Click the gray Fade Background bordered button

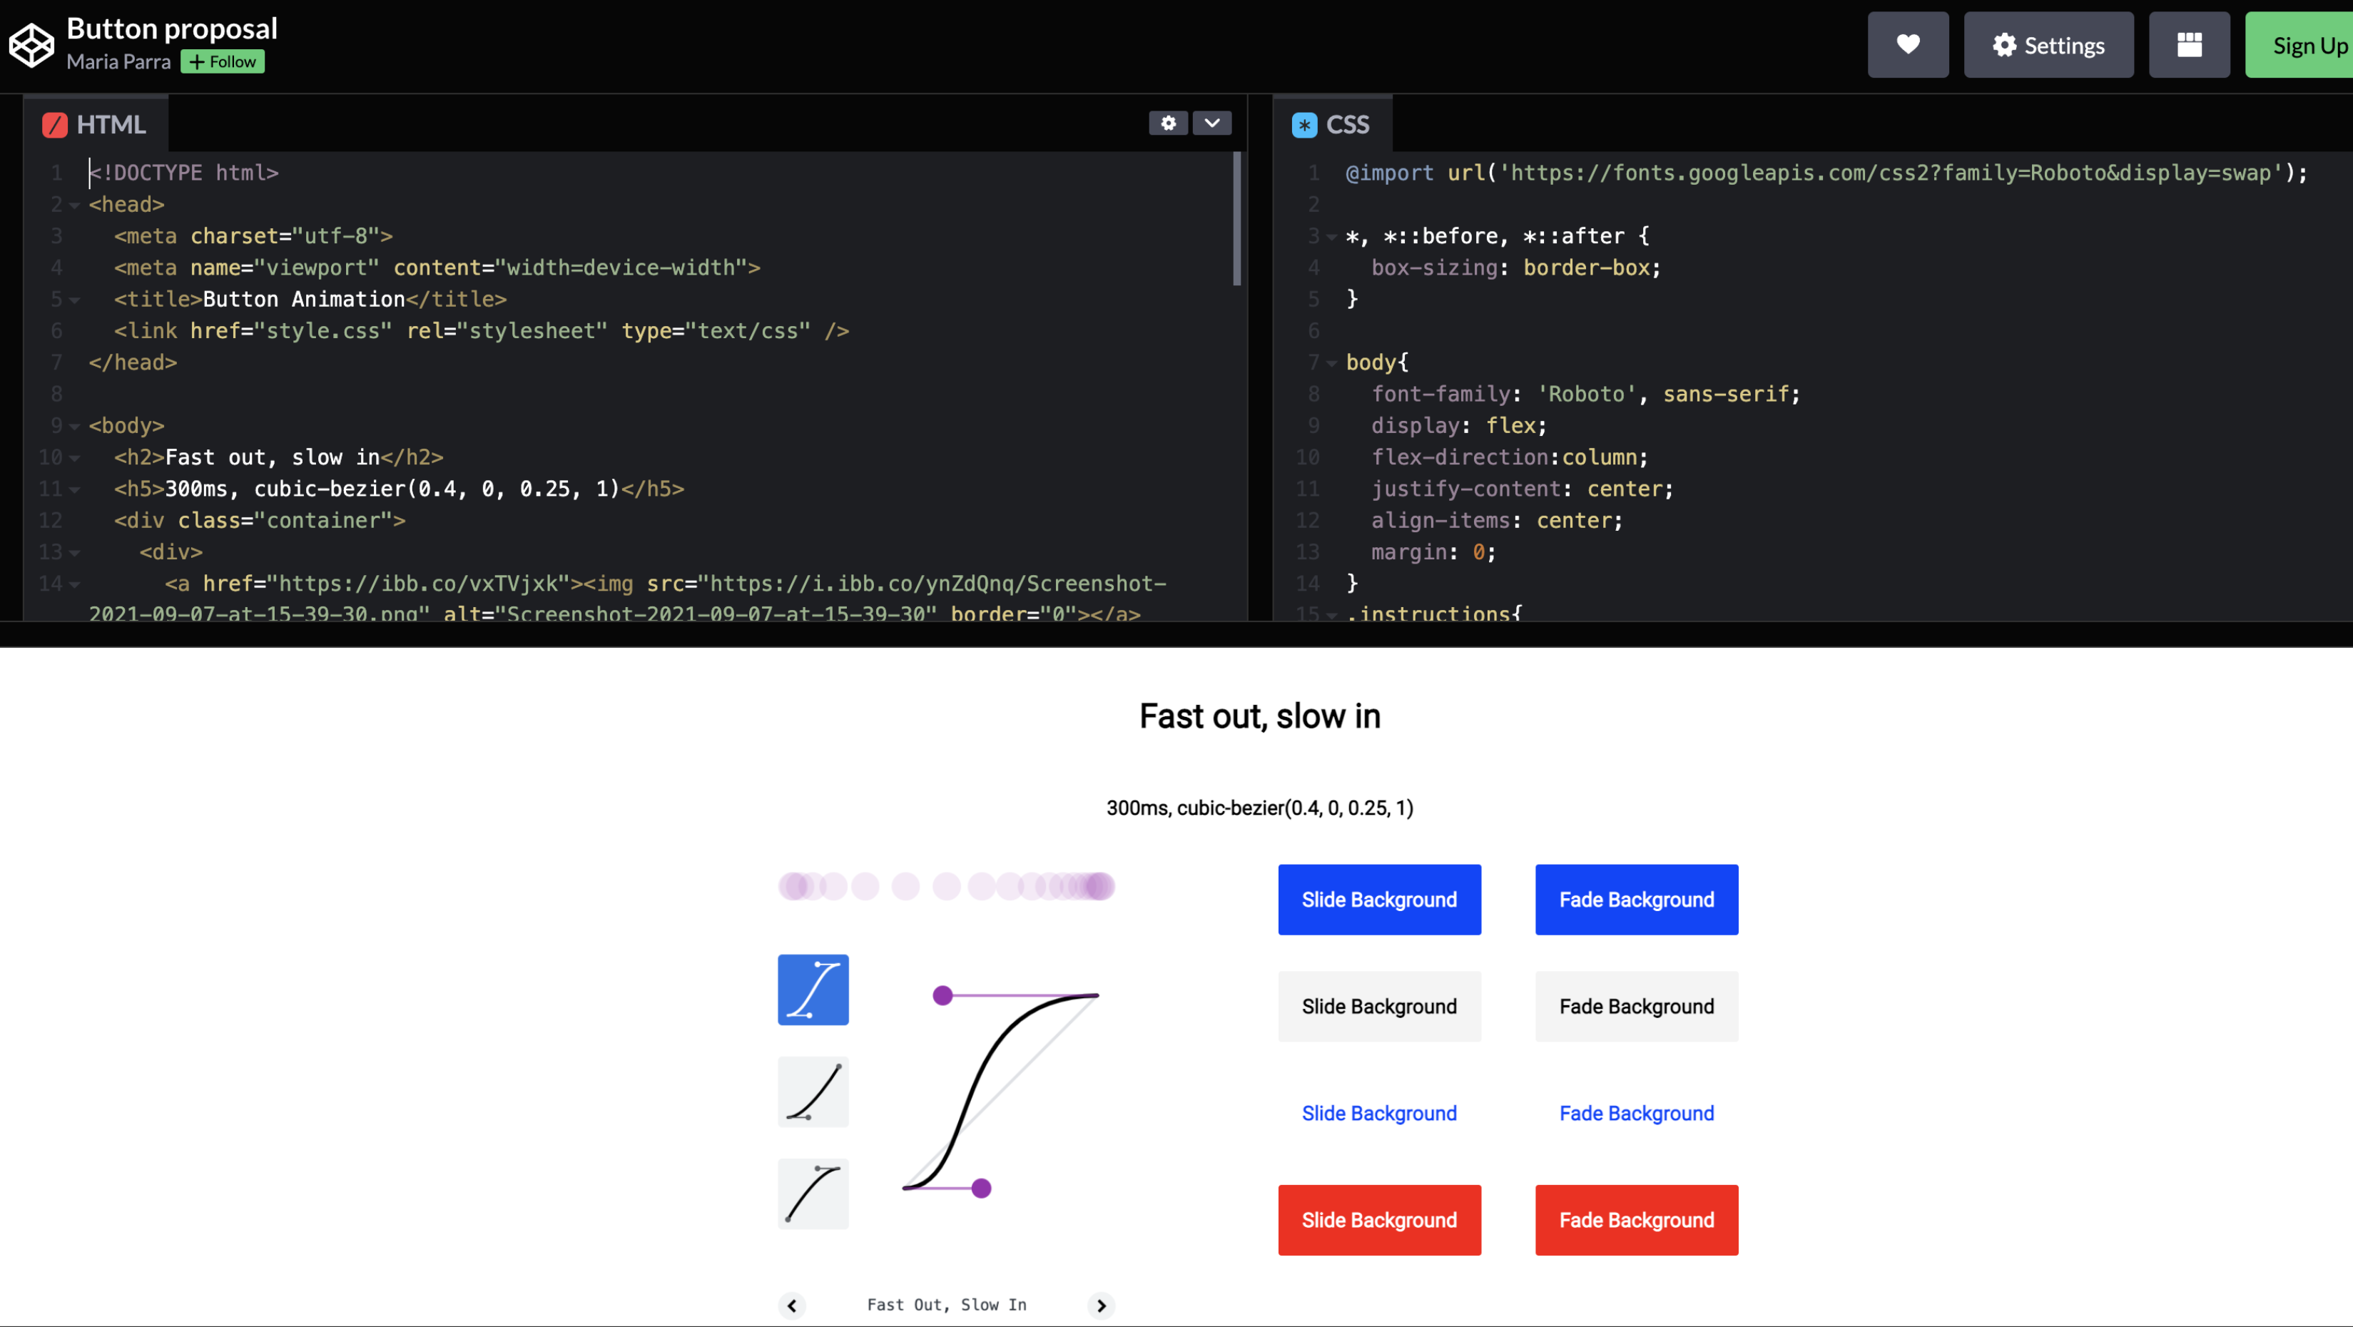click(1635, 1005)
